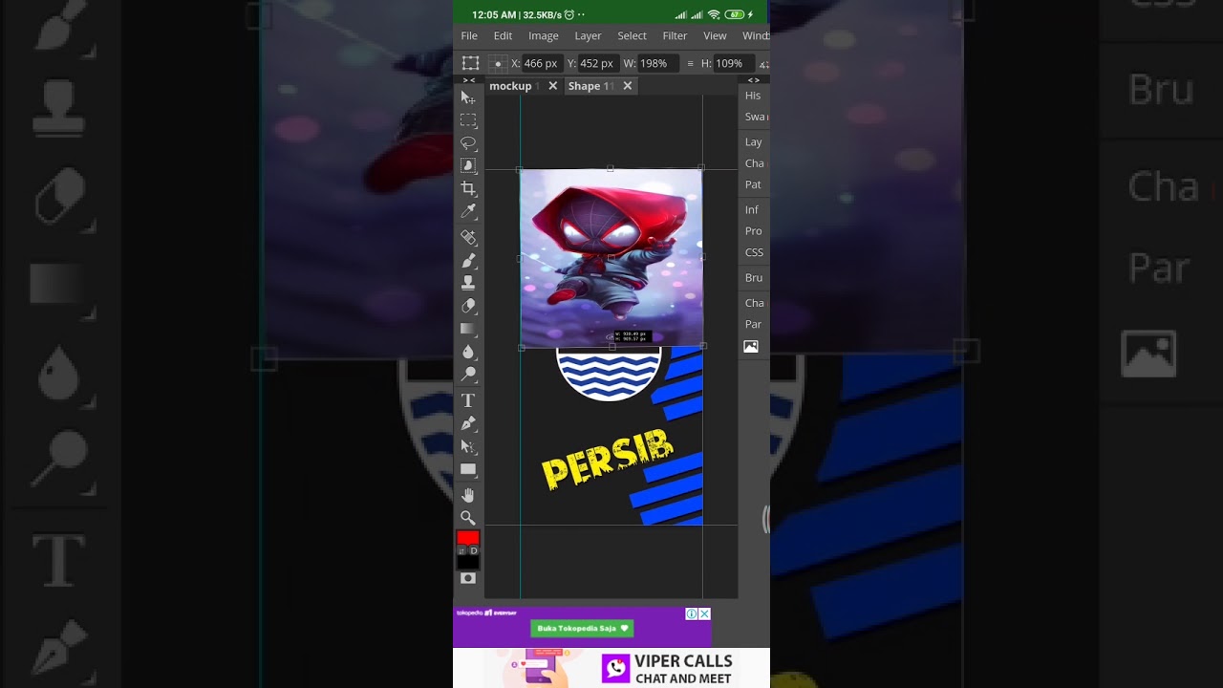Select the Rectangle shape tool
This screenshot has height=688, width=1223.
tap(468, 469)
